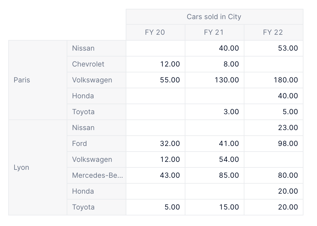The image size is (317, 226).
Task: Click the Ford row label
Action: 96,144
